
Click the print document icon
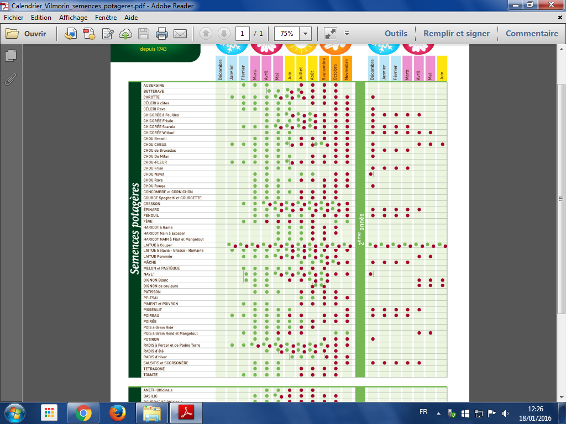coord(162,34)
